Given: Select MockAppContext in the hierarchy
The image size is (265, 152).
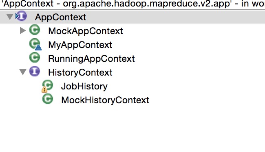Looking at the screenshot, I should point(86,31).
